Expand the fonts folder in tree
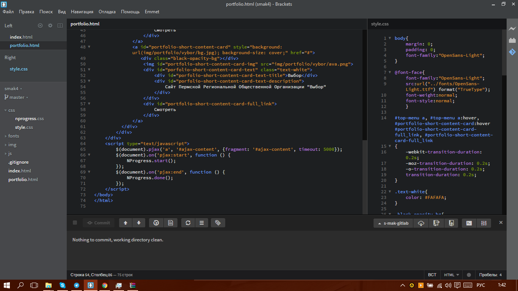 pos(13,136)
